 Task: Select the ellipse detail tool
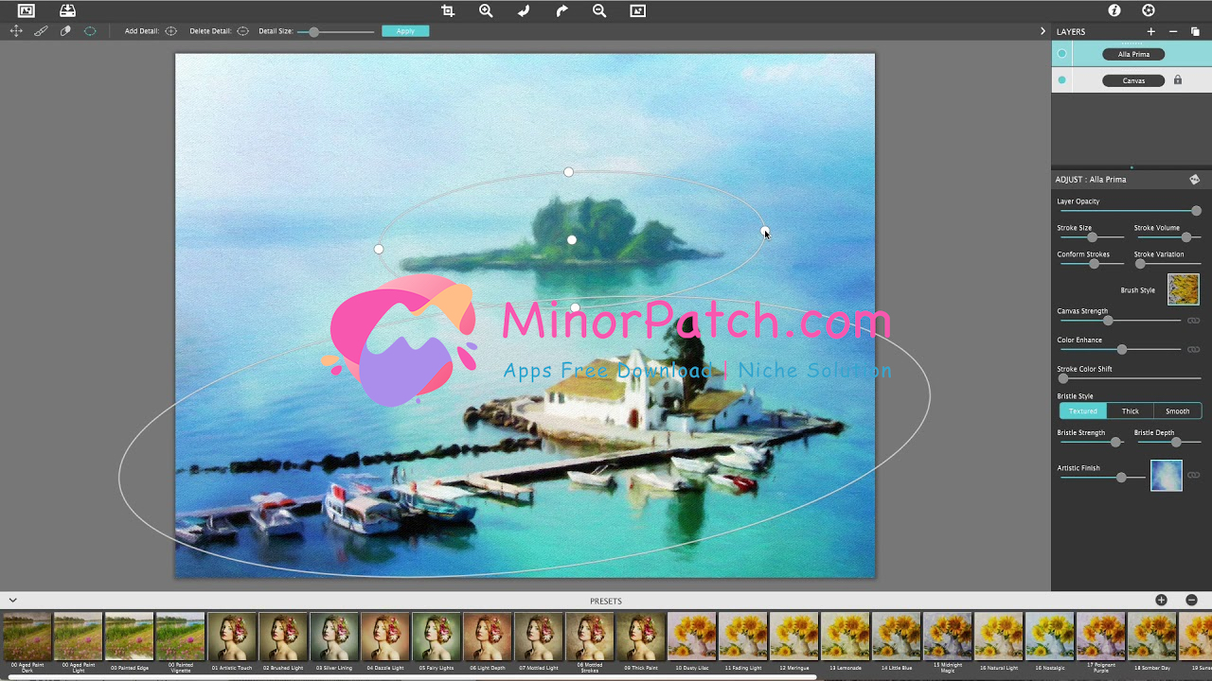point(90,31)
